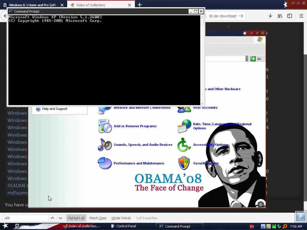This screenshot has width=307, height=230.
Task: Click Command Prompt scrollbar down arrow
Action: click(202, 104)
